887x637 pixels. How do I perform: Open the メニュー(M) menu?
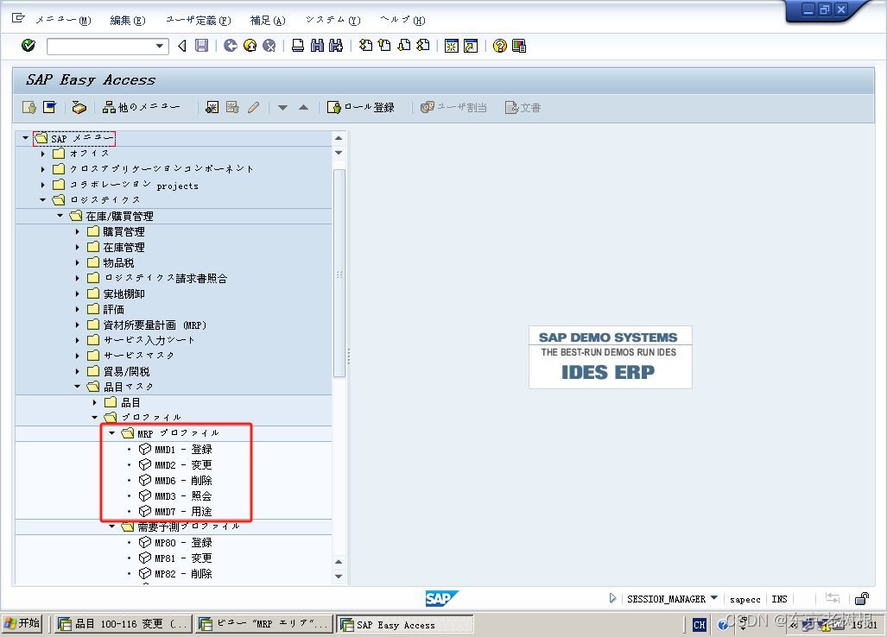click(x=63, y=21)
